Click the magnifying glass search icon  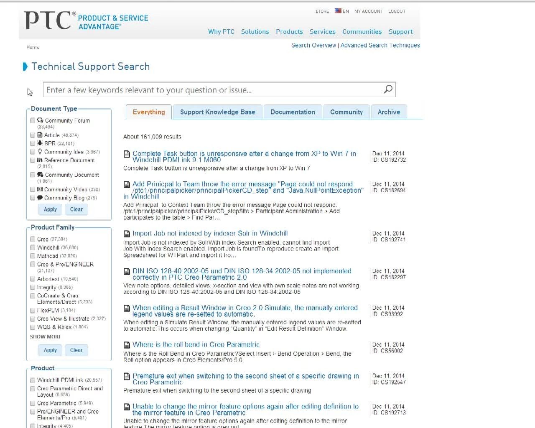click(388, 89)
